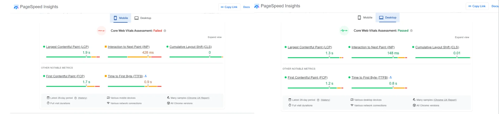This screenshot has height=114, width=499.
Task: Open history link in mobile report
Action: [x=83, y=98]
